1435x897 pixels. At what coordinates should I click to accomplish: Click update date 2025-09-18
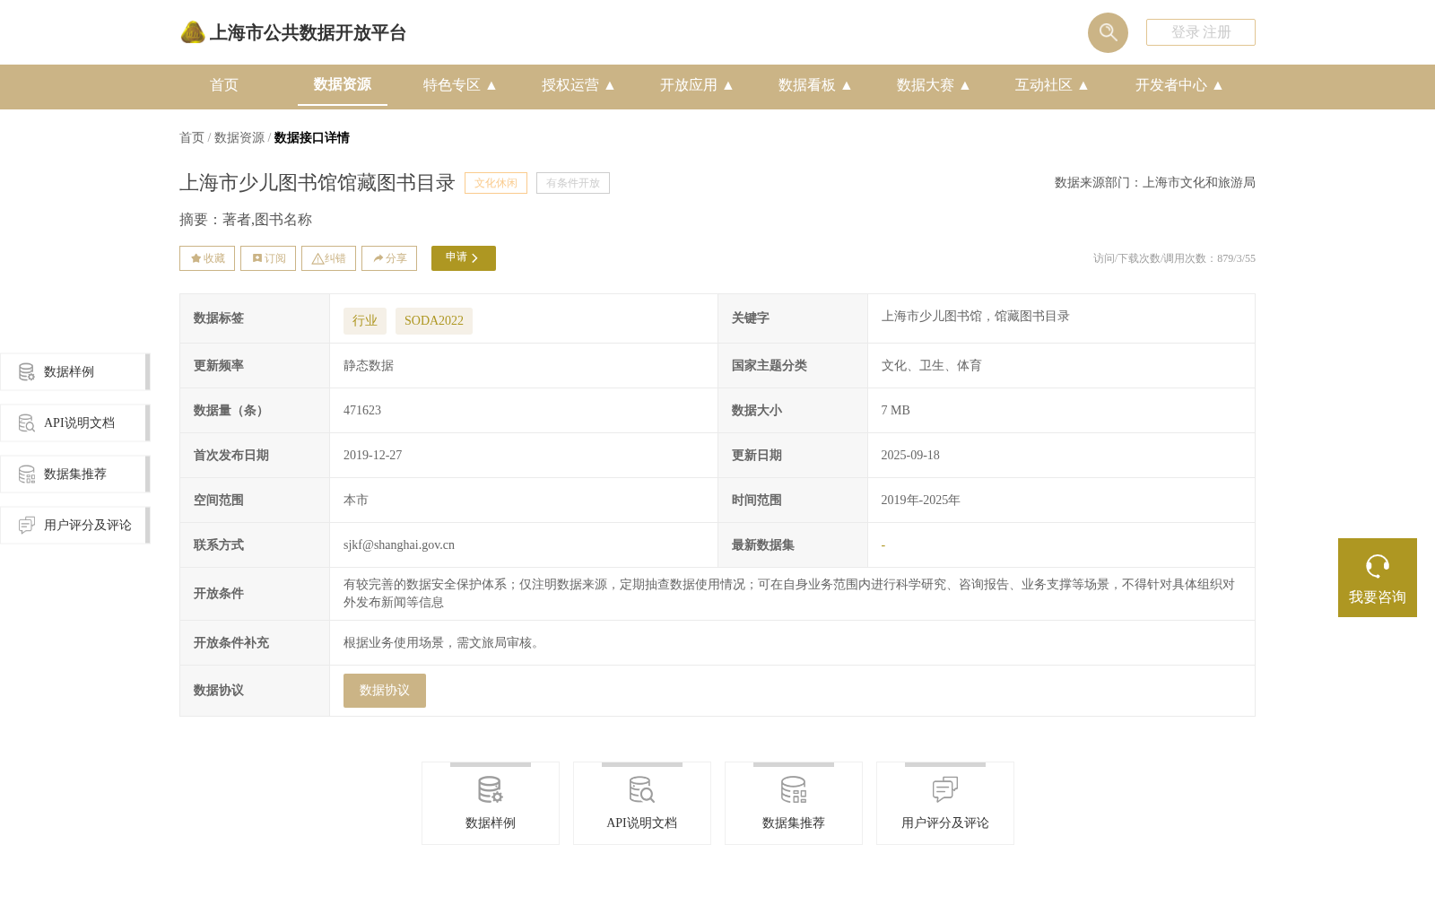pos(910,456)
